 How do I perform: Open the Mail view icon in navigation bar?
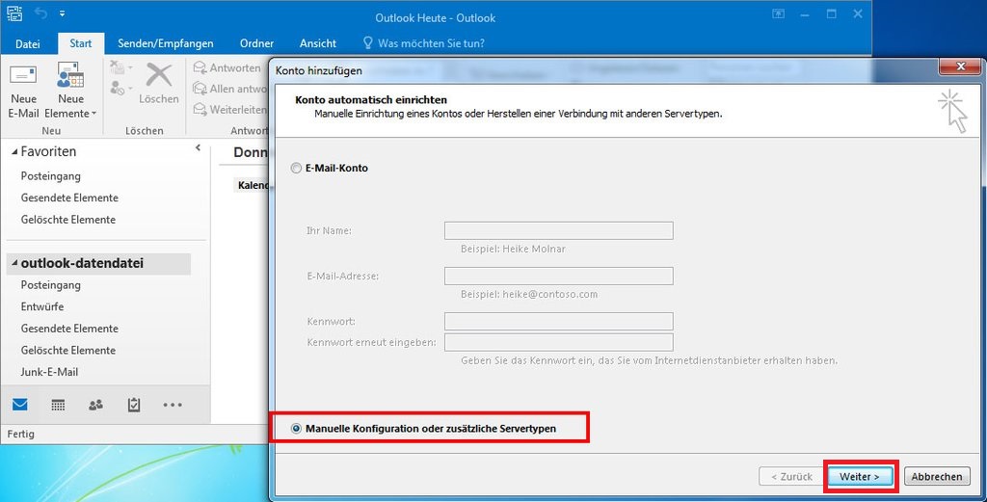tap(20, 405)
